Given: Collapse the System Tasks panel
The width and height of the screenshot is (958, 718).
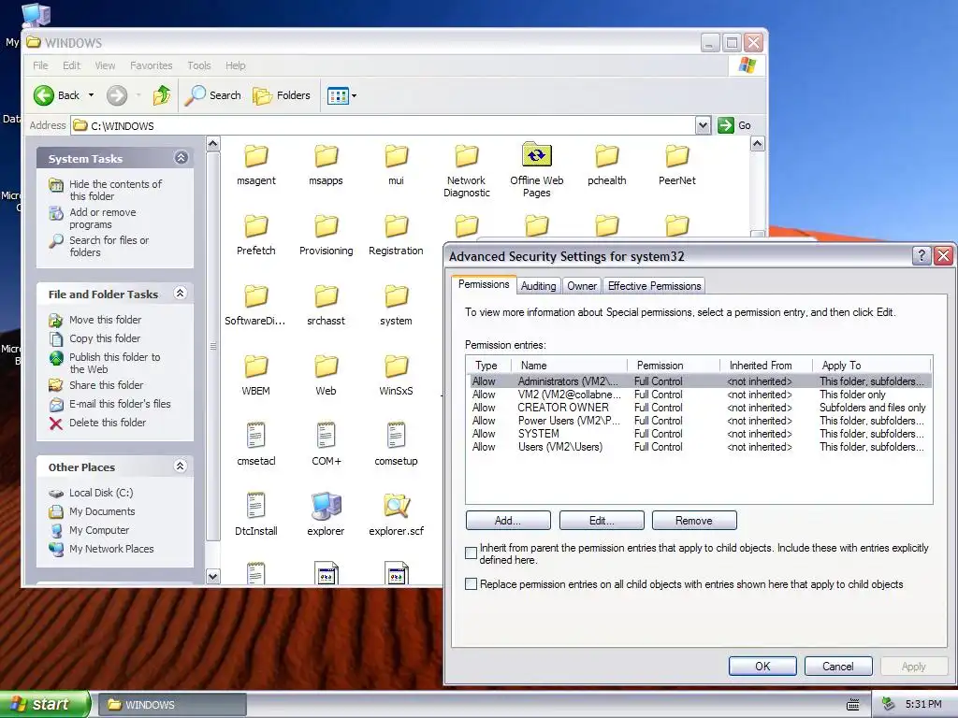Looking at the screenshot, I should (x=181, y=157).
